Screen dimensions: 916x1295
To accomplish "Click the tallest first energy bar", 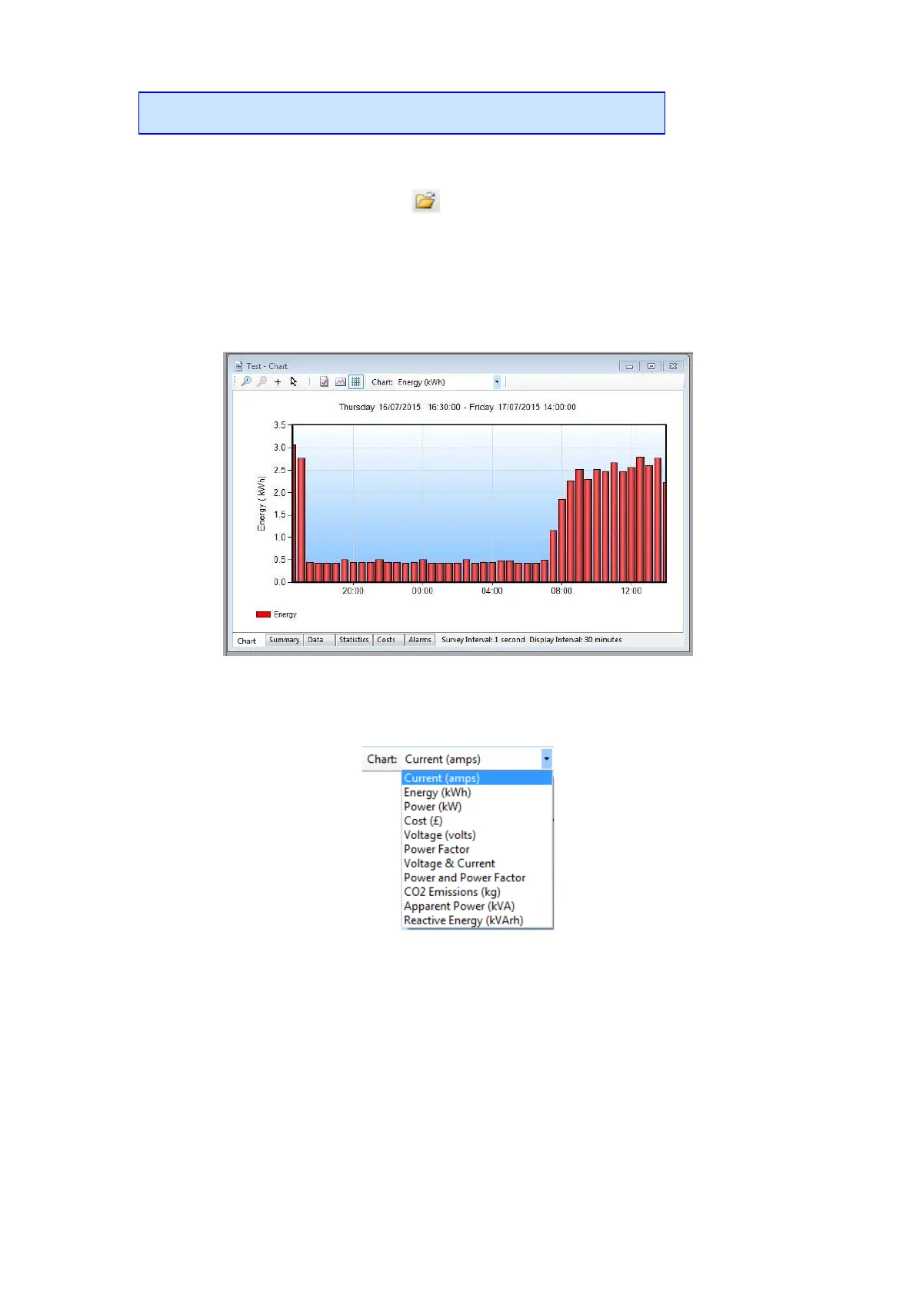I will pyautogui.click(x=294, y=513).
